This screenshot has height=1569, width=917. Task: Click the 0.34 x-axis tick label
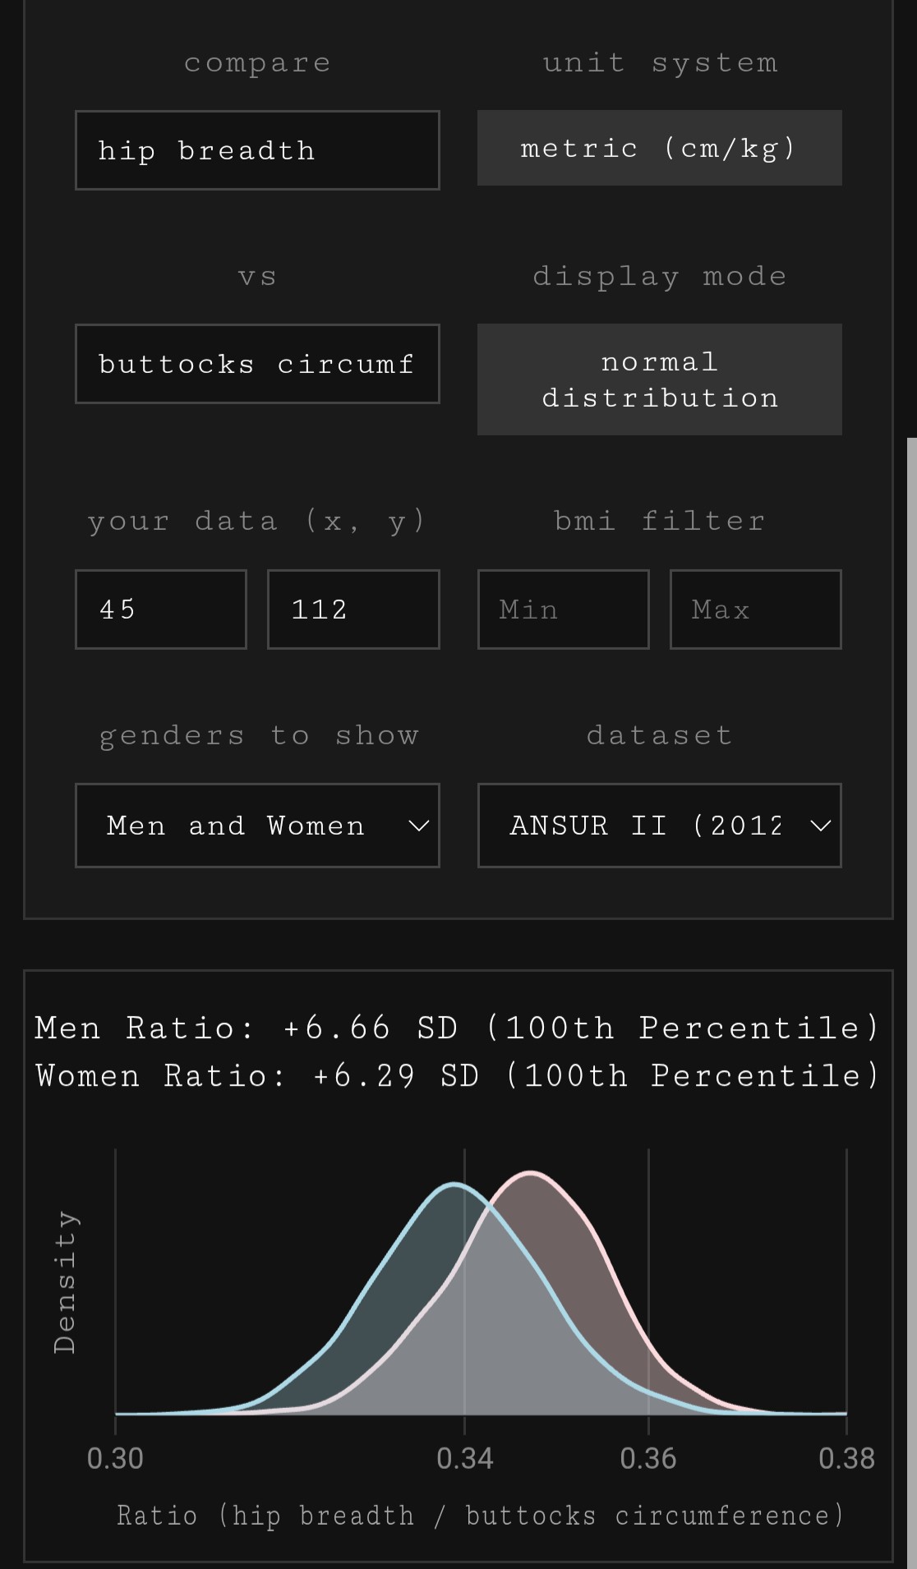[464, 1459]
